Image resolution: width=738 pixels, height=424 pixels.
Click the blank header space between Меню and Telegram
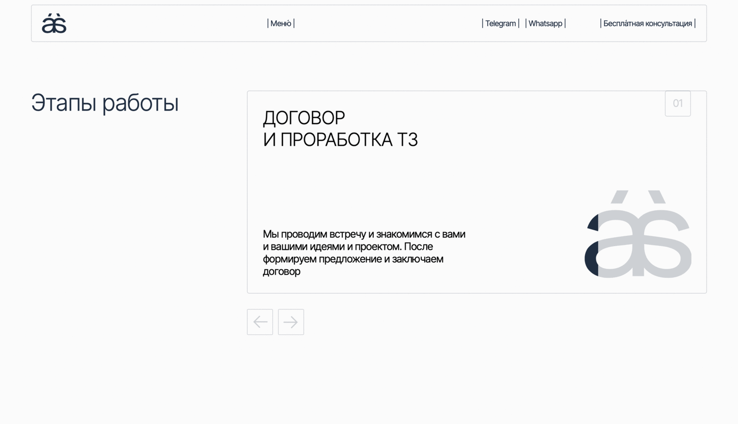coord(388,24)
